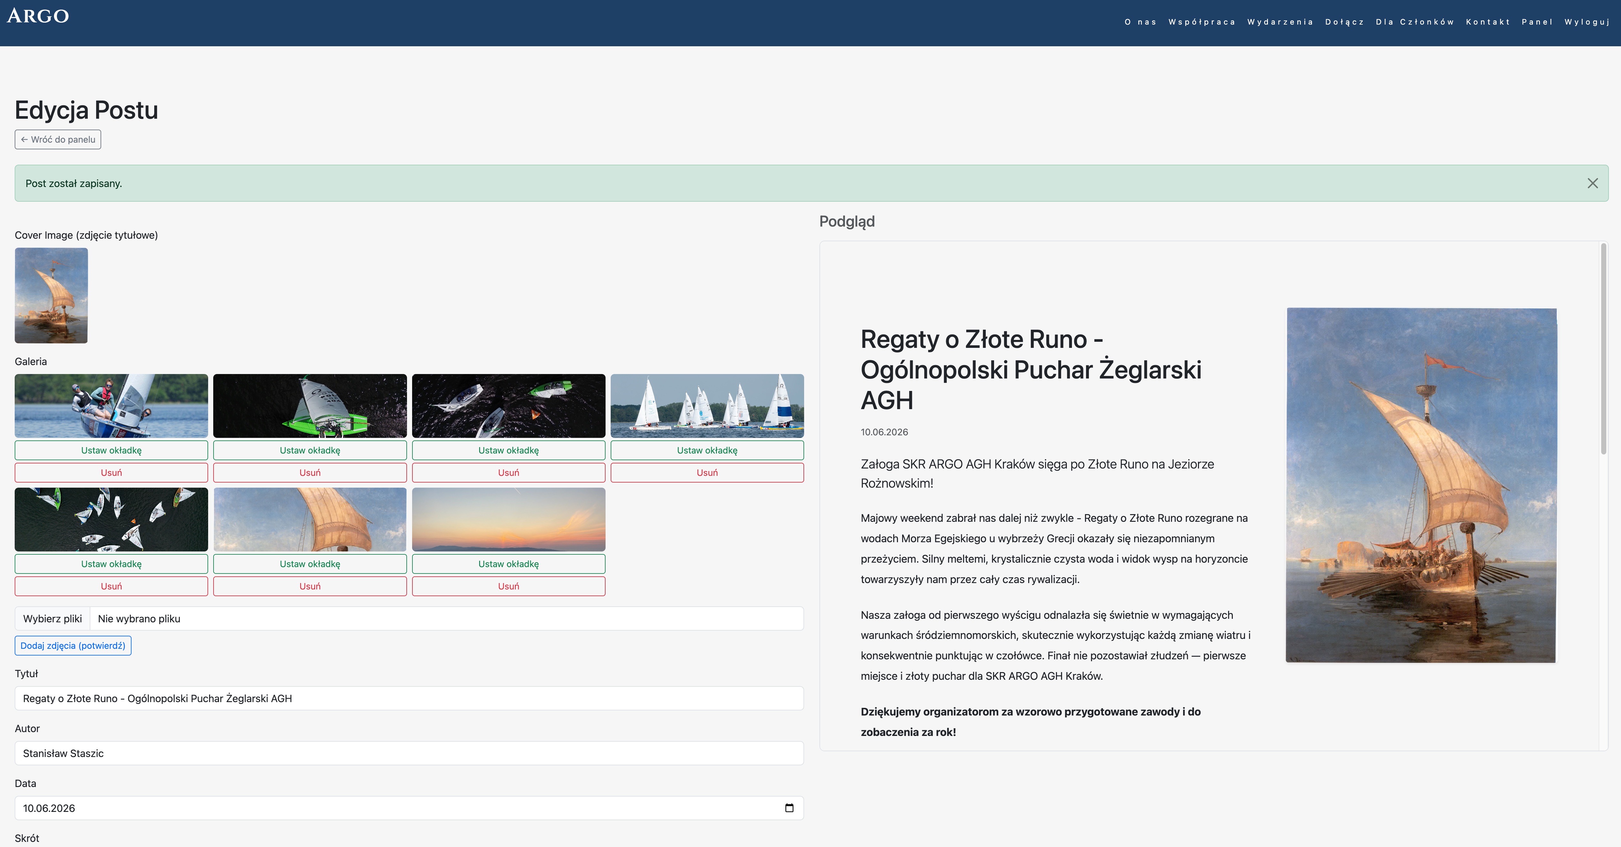Viewport: 1621px width, 847px height.
Task: Click the preview title 'Regaty o Złote Runo'
Action: point(1031,369)
